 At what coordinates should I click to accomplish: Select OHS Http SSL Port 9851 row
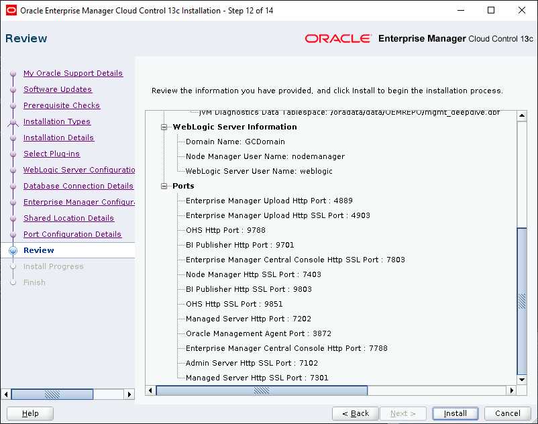[x=234, y=304]
